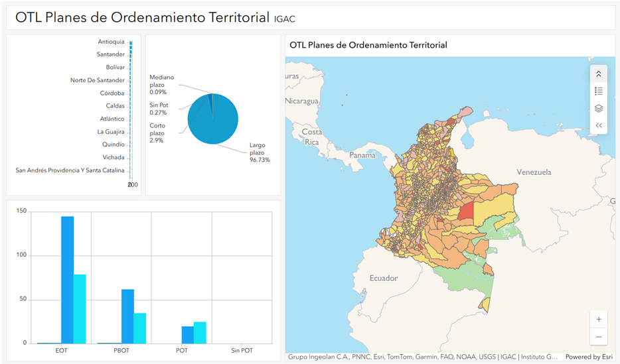The image size is (620, 364).
Task: Open the map legend panel
Action: point(598,91)
